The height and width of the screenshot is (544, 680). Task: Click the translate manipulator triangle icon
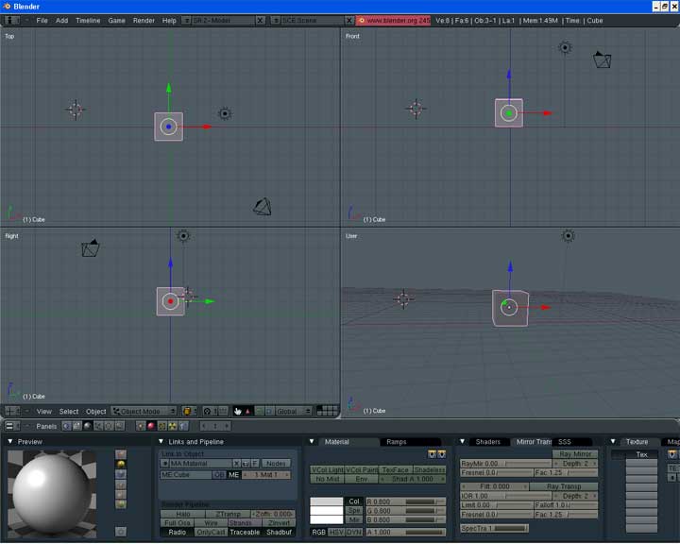[x=248, y=411]
